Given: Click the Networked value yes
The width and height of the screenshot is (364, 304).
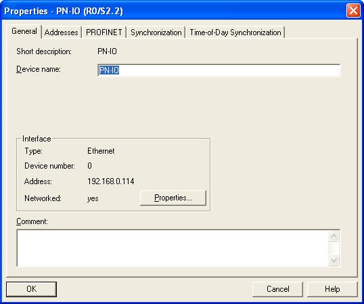Looking at the screenshot, I should click(x=93, y=198).
